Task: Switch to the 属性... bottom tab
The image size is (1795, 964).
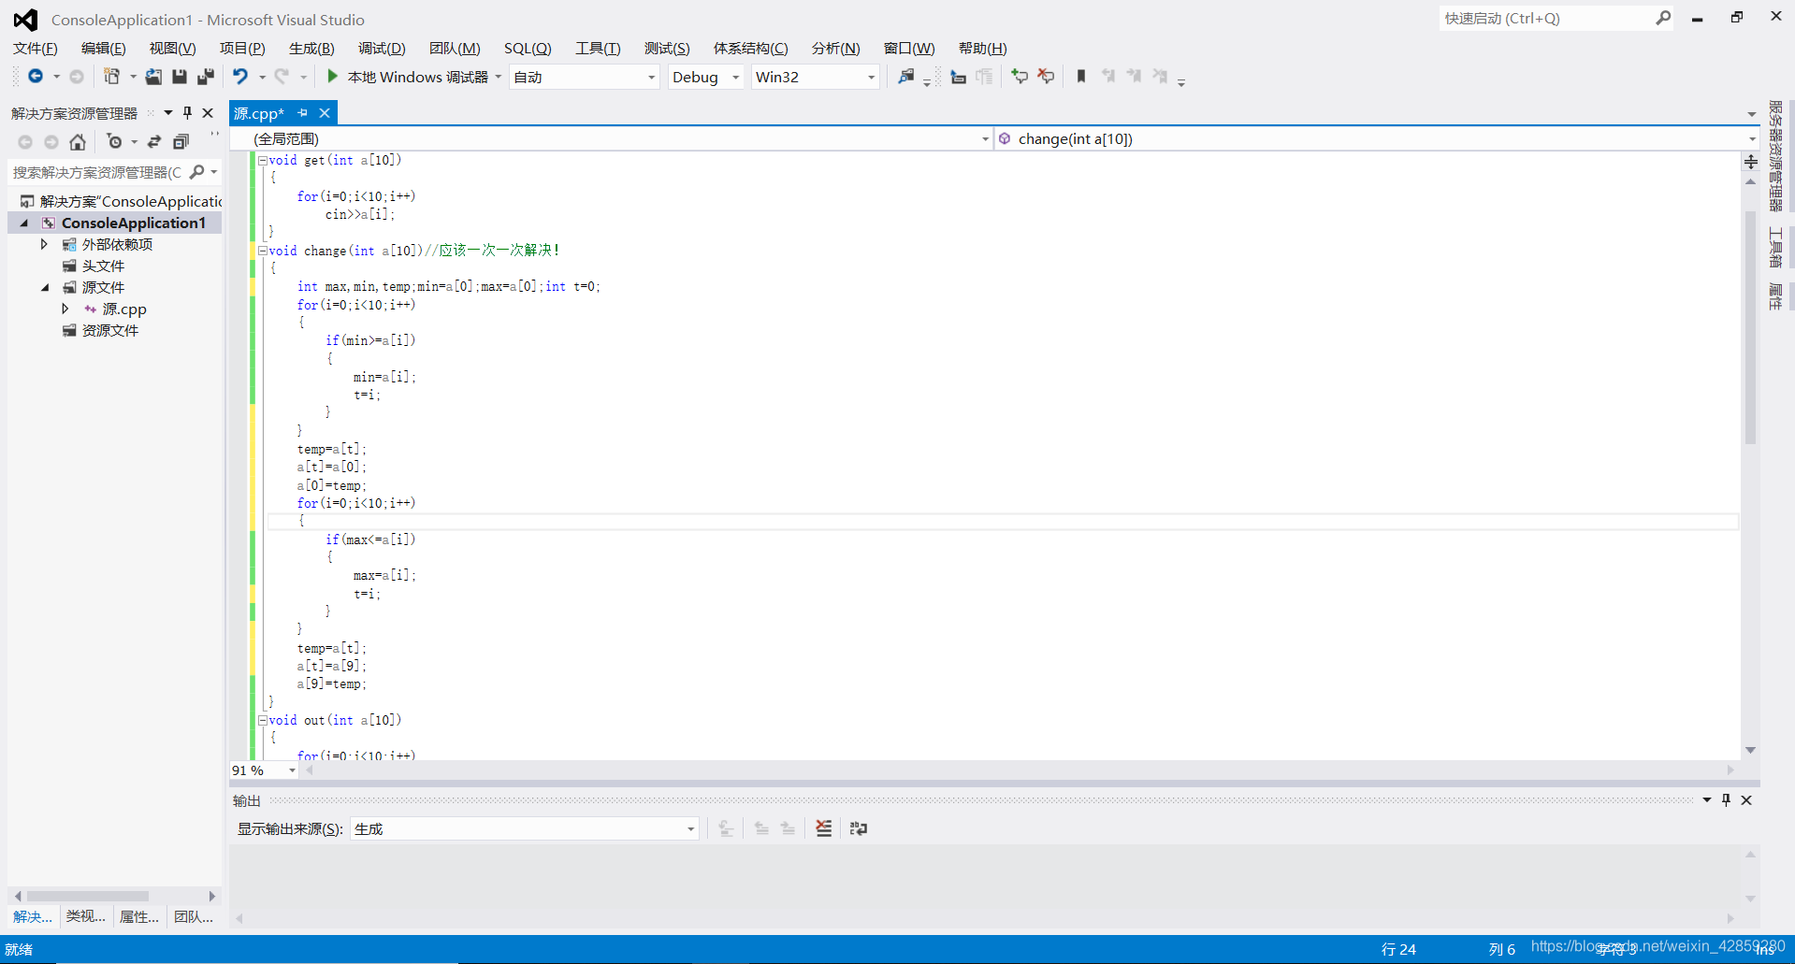Action: click(139, 916)
